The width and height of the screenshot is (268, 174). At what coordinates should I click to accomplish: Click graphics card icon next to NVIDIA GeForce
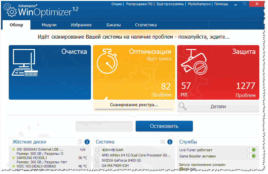97,160
